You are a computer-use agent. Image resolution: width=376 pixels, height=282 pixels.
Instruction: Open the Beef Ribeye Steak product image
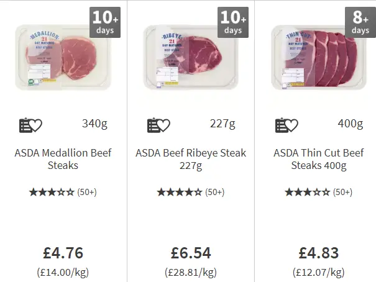[191, 58]
